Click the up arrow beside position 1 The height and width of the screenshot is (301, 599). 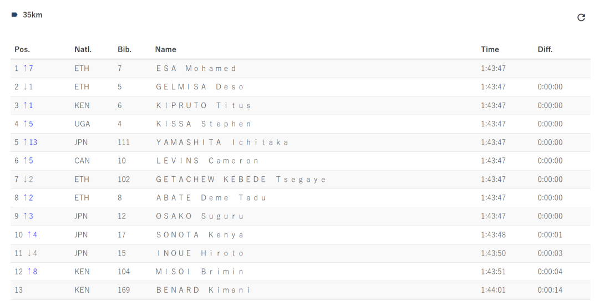tap(25, 68)
